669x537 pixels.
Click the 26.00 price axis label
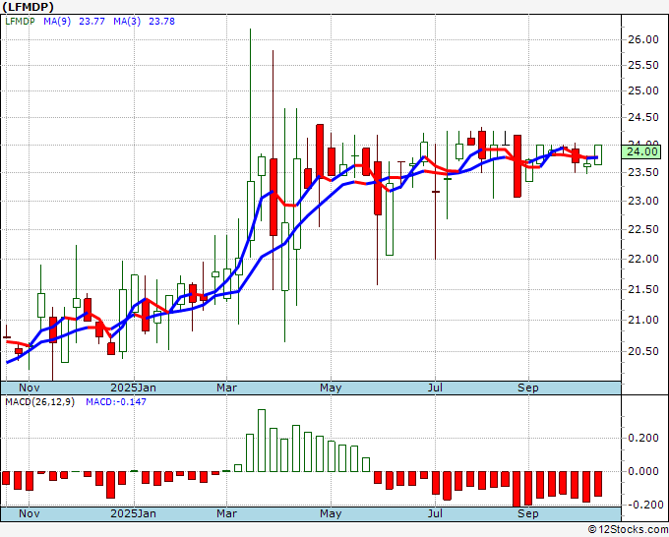tap(643, 39)
